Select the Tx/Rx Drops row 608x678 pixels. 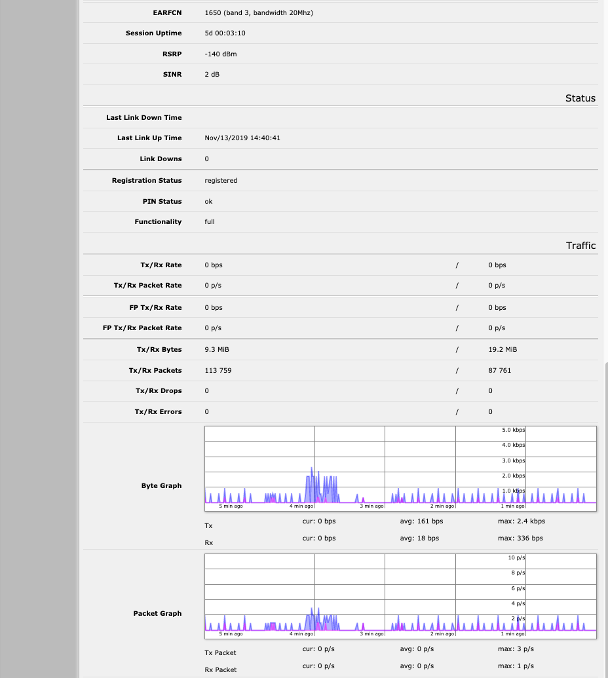click(206, 390)
